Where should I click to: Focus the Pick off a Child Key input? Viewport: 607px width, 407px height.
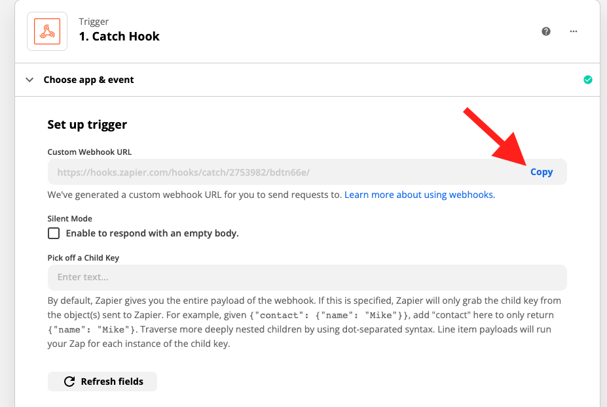click(307, 277)
